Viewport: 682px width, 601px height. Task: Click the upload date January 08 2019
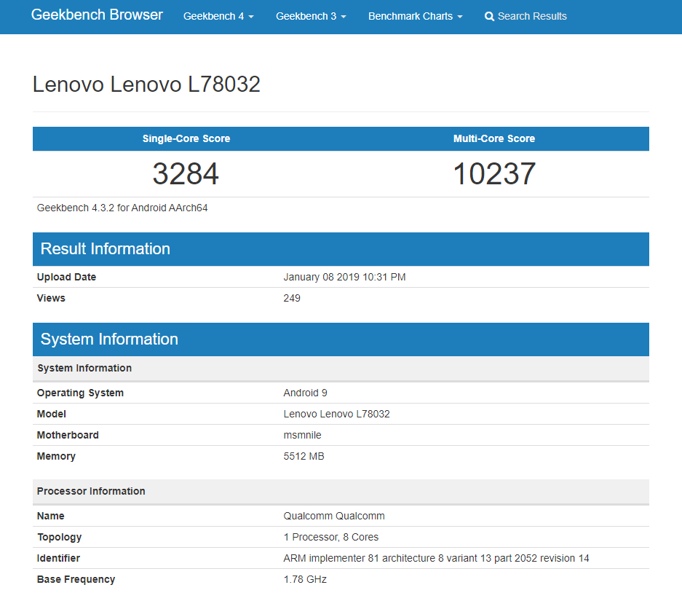tap(344, 277)
